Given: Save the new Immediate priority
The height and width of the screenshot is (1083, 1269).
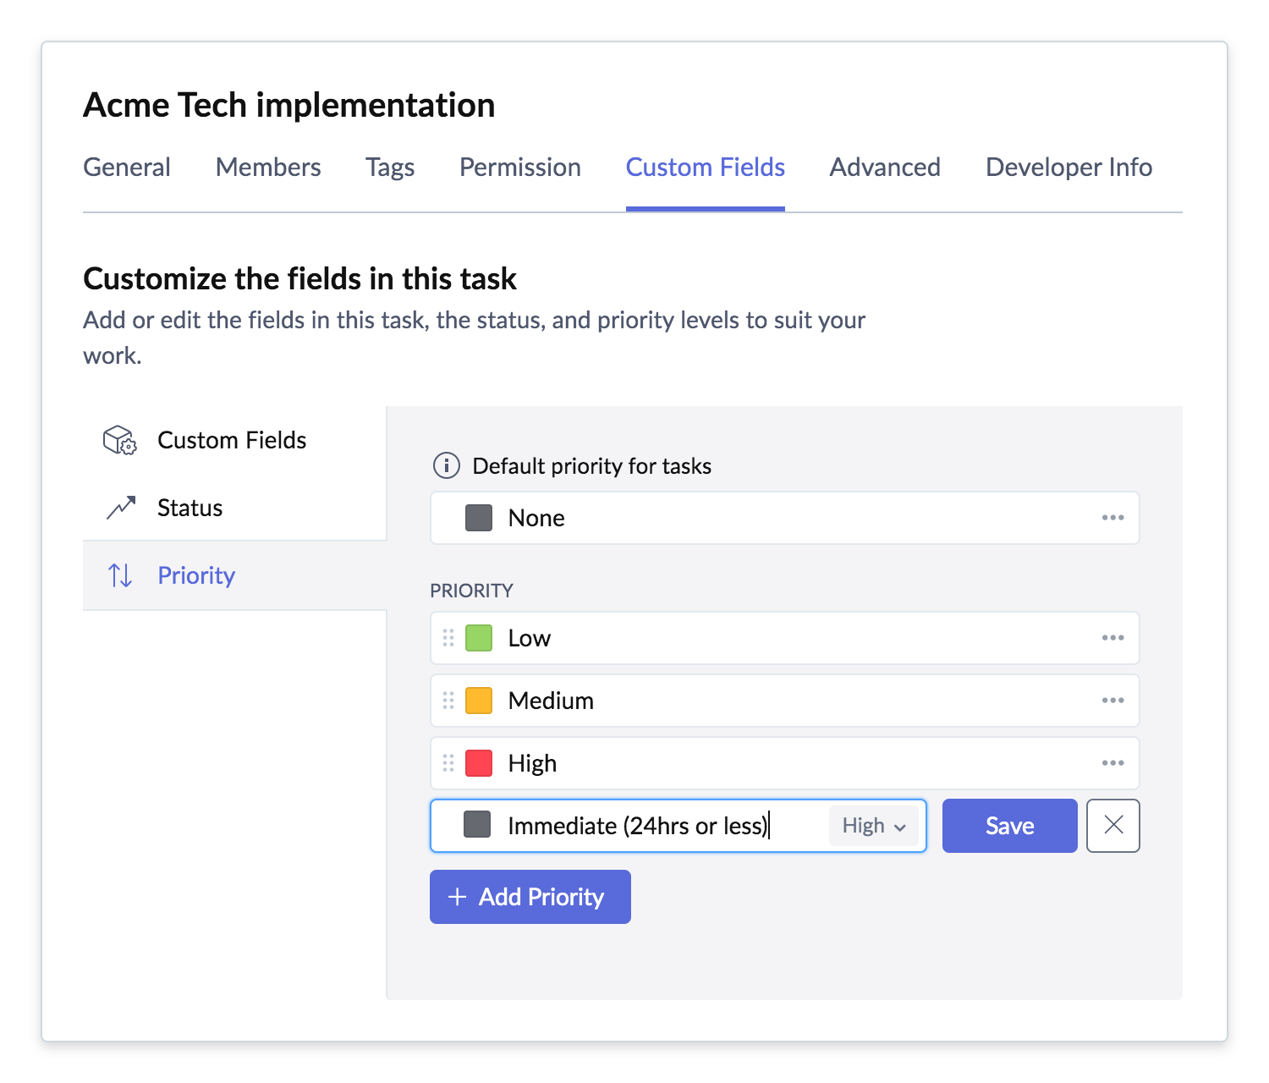Looking at the screenshot, I should [x=1009, y=826].
